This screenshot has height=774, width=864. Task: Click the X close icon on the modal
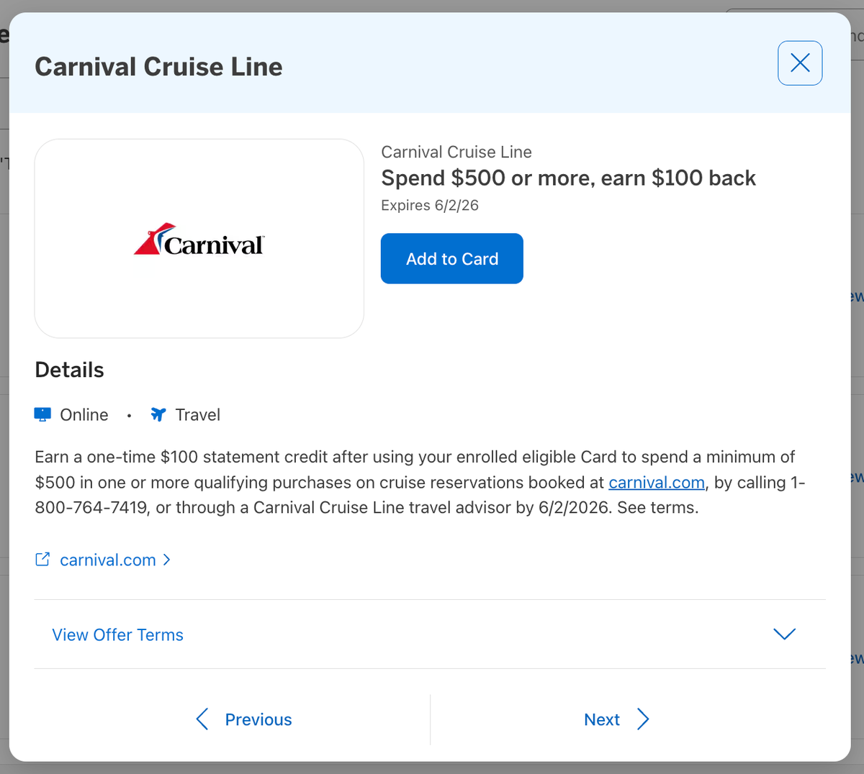799,63
